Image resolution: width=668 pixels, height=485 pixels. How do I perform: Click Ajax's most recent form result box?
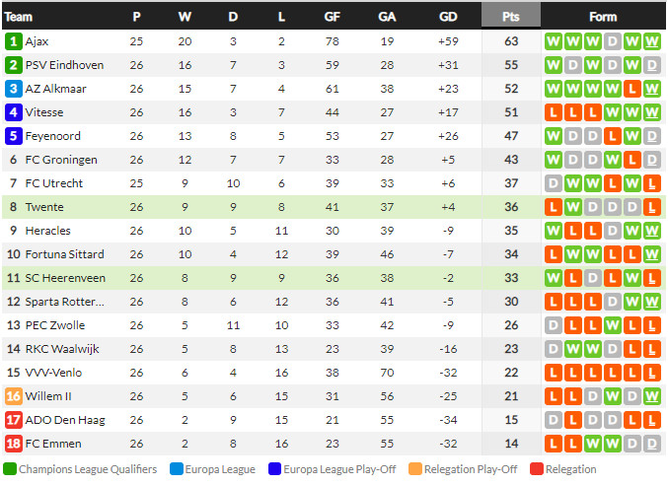[x=651, y=41]
